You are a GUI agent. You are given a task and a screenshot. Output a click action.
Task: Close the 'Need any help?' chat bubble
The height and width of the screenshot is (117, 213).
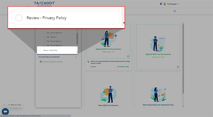click(4, 105)
